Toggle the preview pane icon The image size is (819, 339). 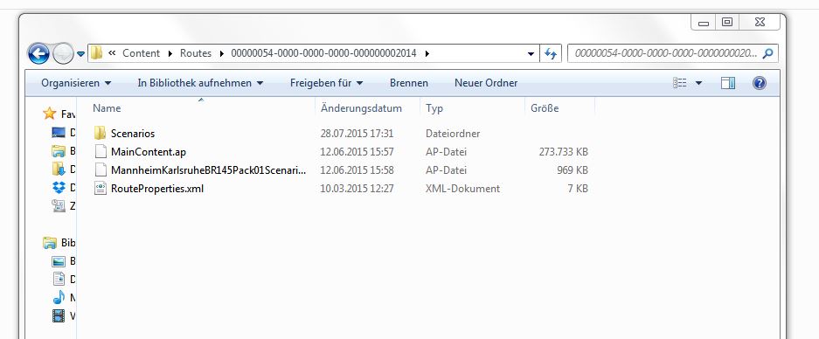728,83
